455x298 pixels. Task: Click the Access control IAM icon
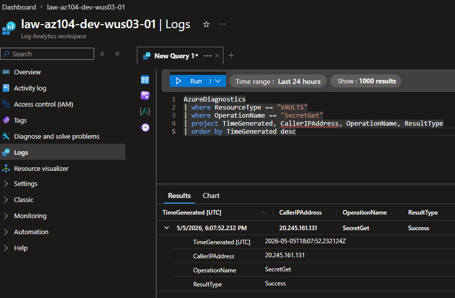[x=6, y=104]
